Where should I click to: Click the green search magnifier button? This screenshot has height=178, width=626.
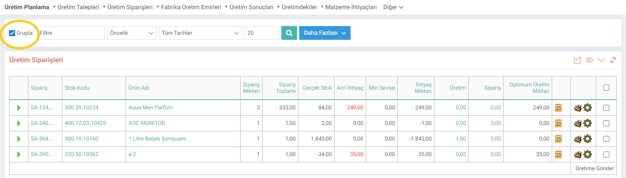coord(289,33)
